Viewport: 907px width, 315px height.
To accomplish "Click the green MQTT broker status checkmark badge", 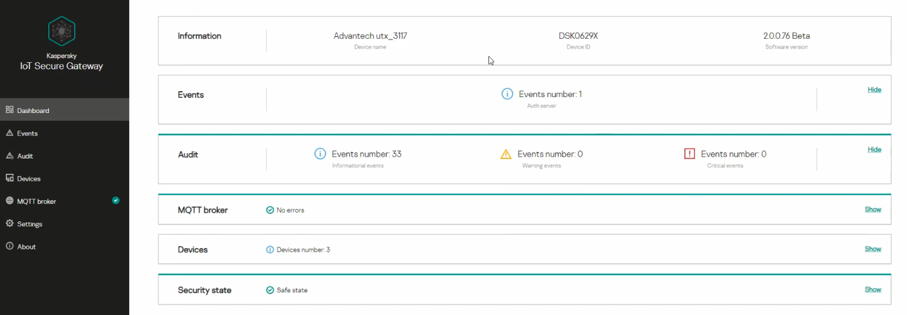I will tap(116, 200).
